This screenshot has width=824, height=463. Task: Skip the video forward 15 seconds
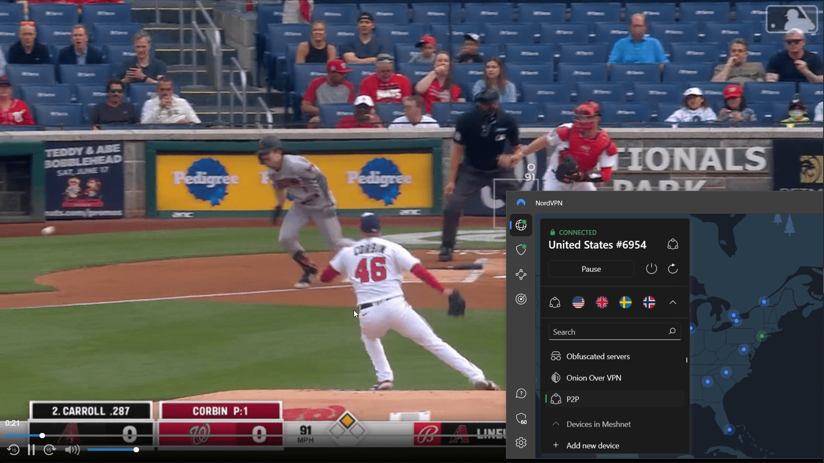(50, 450)
